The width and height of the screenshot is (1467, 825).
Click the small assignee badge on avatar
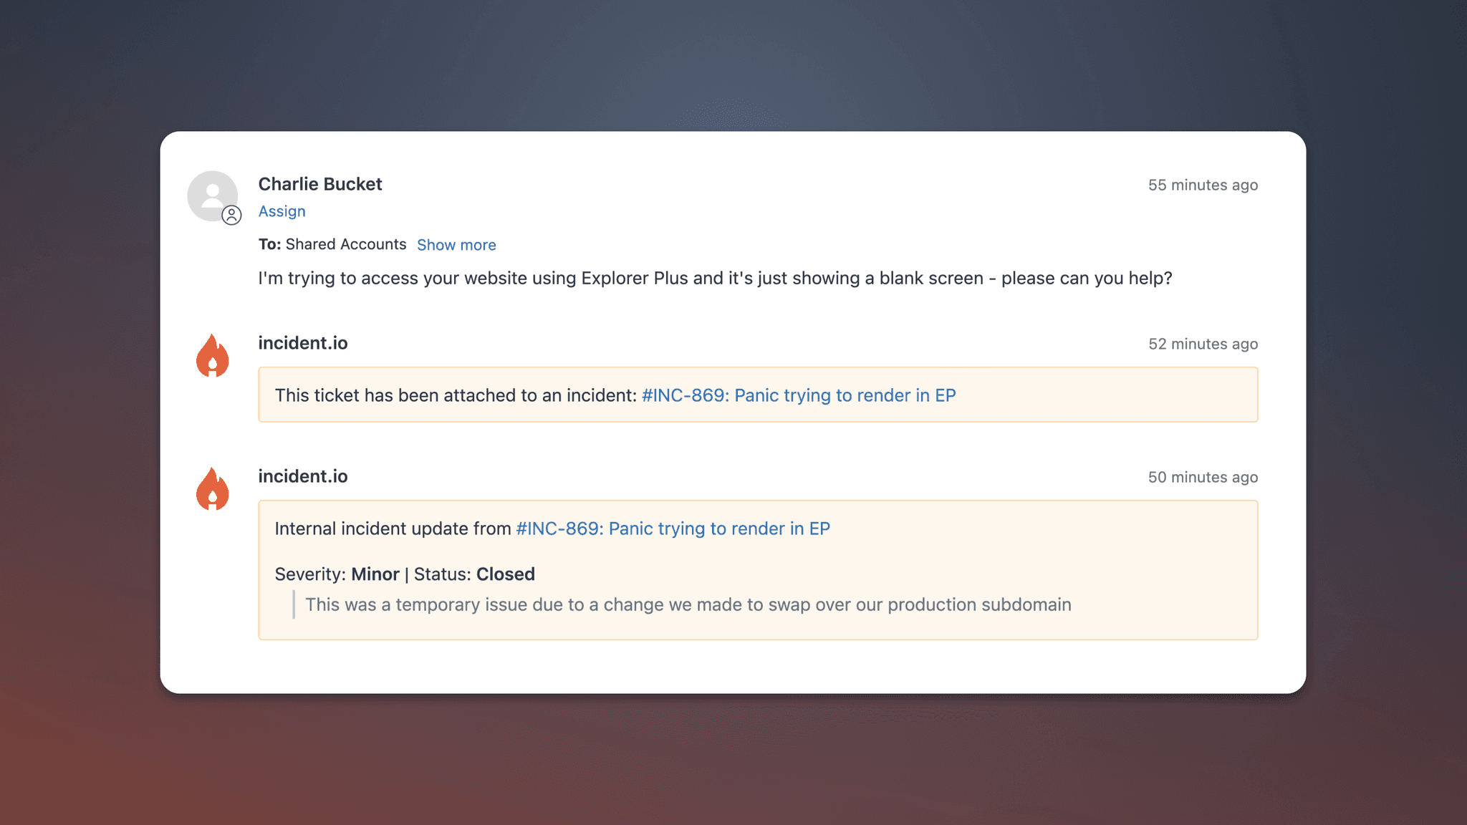pyautogui.click(x=231, y=215)
